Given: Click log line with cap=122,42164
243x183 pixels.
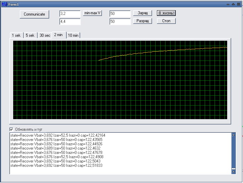Looking at the screenshot, I should point(58,135).
